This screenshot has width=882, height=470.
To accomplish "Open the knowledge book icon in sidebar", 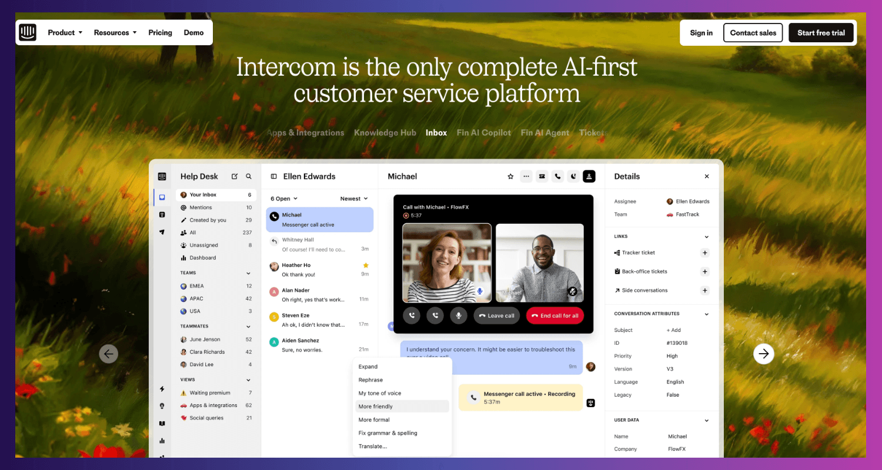I will click(x=162, y=423).
